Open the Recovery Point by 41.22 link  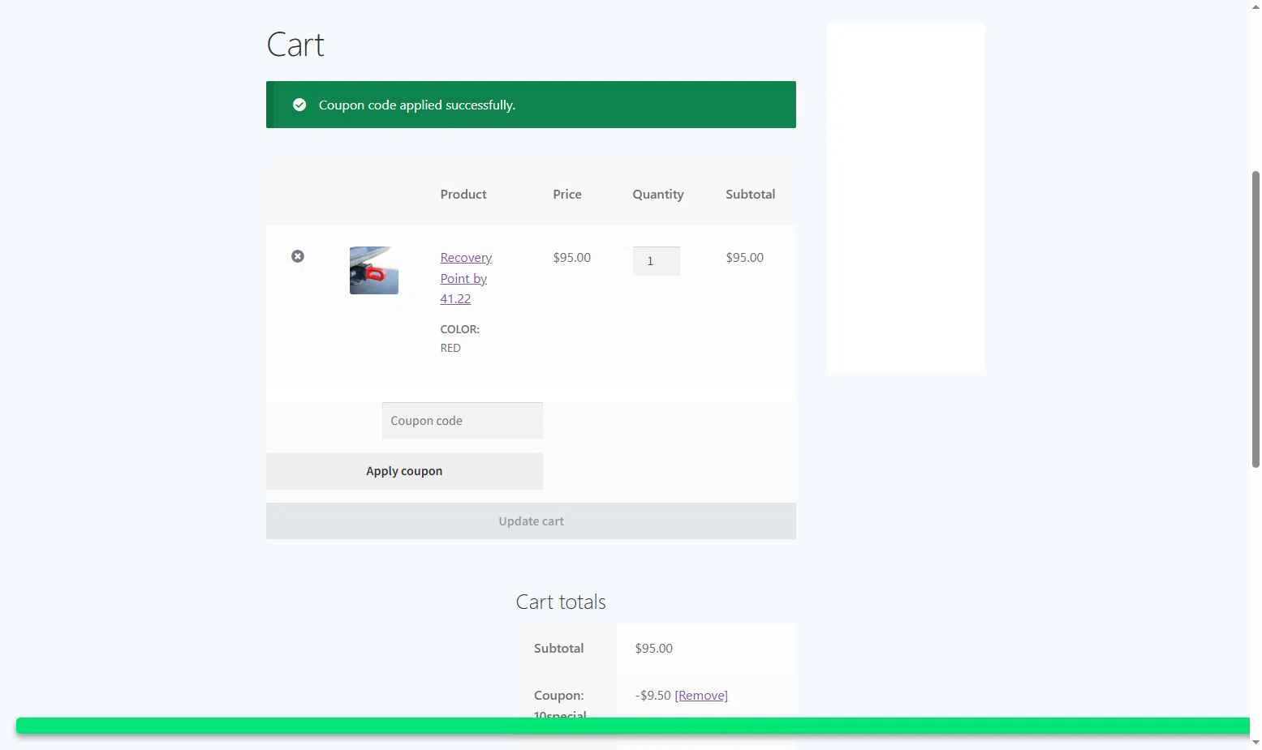[x=466, y=278]
